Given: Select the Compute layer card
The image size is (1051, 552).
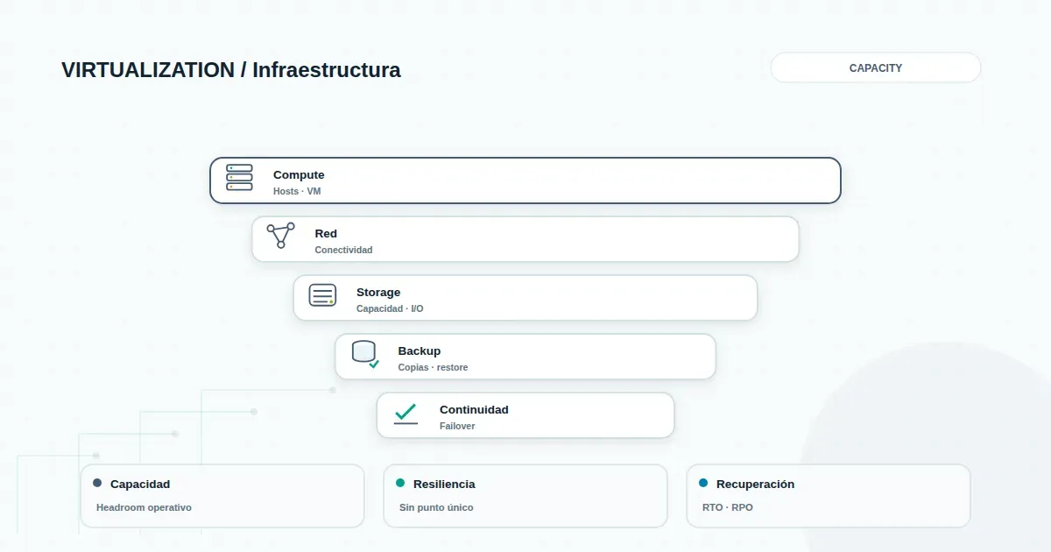Looking at the screenshot, I should point(525,180).
